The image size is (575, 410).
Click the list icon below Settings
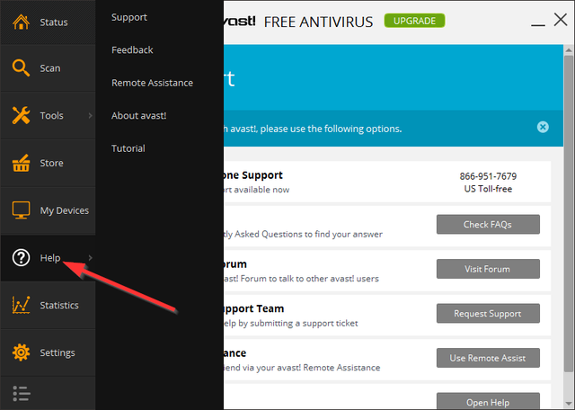(22, 394)
